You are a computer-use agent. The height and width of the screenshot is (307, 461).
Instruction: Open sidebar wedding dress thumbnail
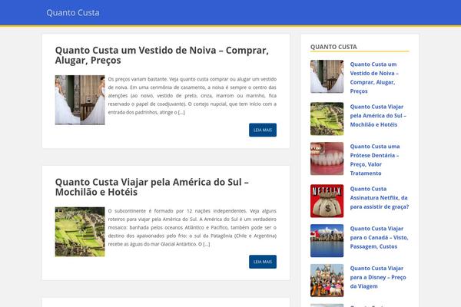(327, 77)
